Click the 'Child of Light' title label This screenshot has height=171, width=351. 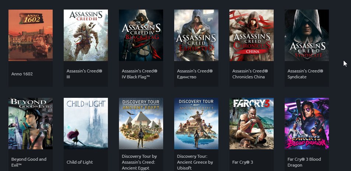coord(80,162)
